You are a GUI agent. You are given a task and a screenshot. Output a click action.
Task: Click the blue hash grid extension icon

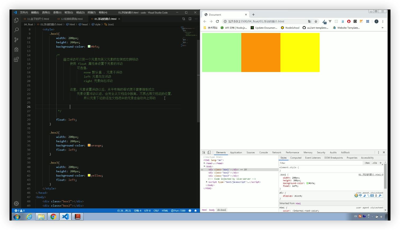coord(367,21)
